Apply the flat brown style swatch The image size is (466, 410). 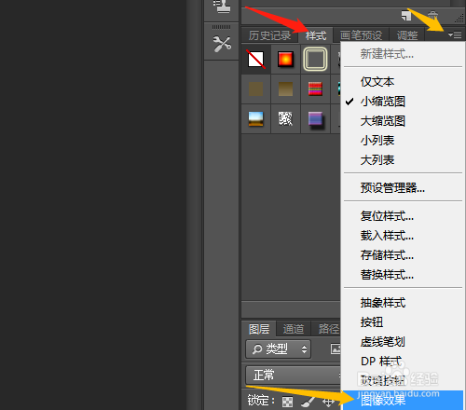click(x=256, y=89)
